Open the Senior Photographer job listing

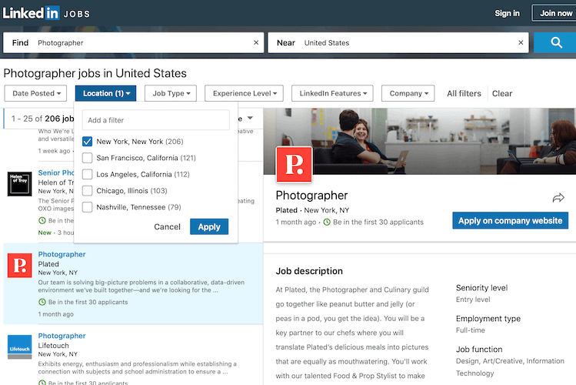[56, 172]
